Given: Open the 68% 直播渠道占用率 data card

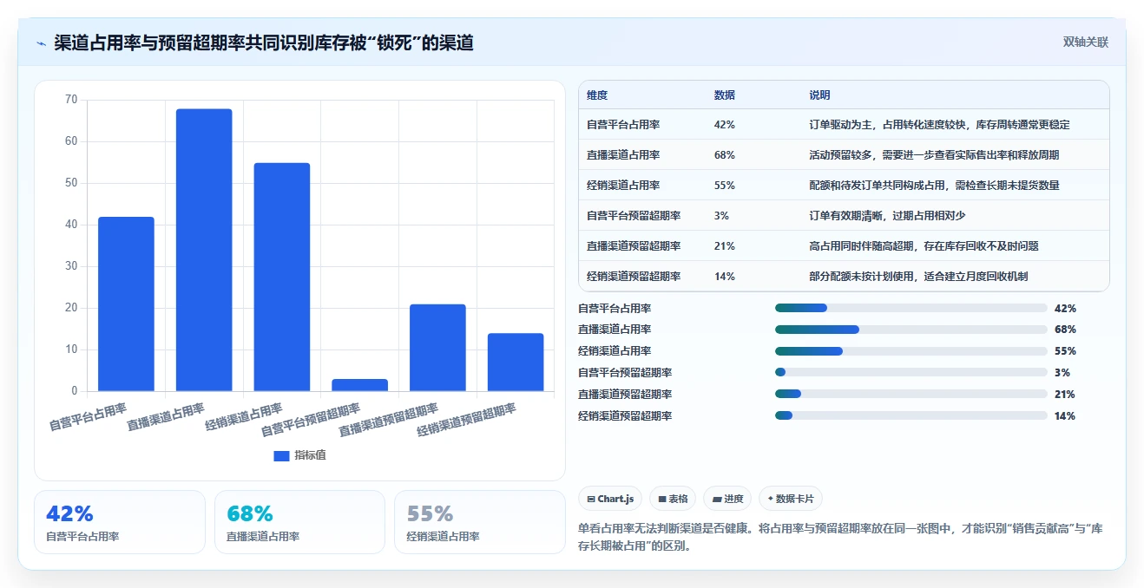Looking at the screenshot, I should [299, 522].
